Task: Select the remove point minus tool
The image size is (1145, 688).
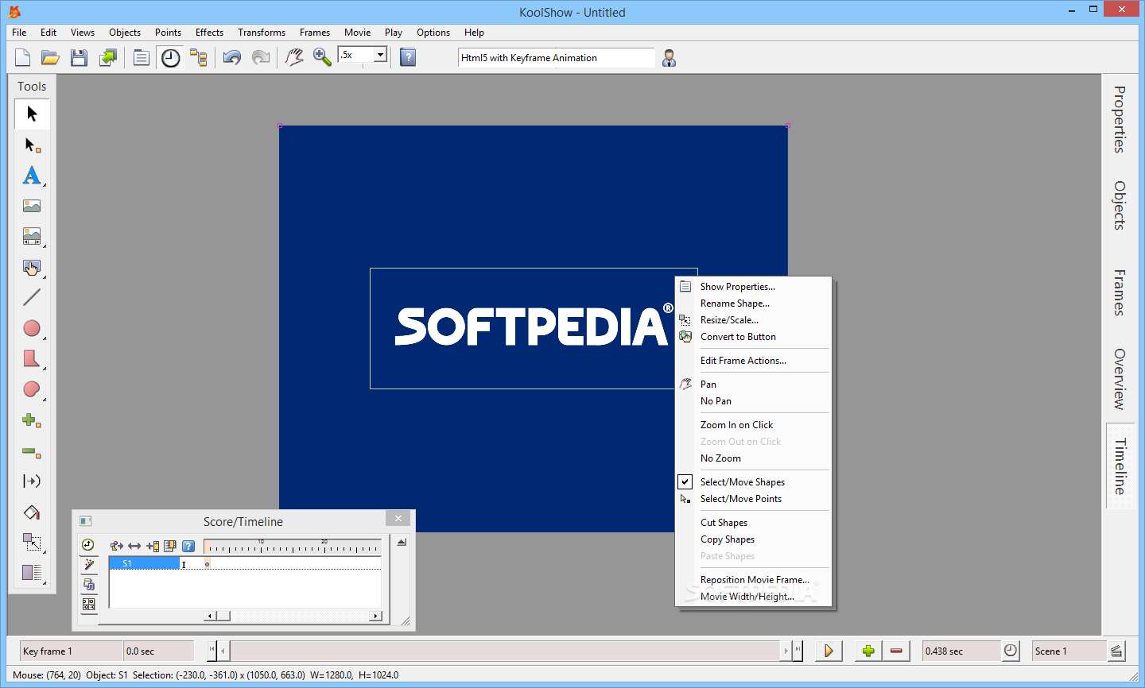Action: pos(32,451)
